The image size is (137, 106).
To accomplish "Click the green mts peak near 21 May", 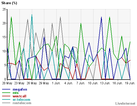I will [11, 17].
